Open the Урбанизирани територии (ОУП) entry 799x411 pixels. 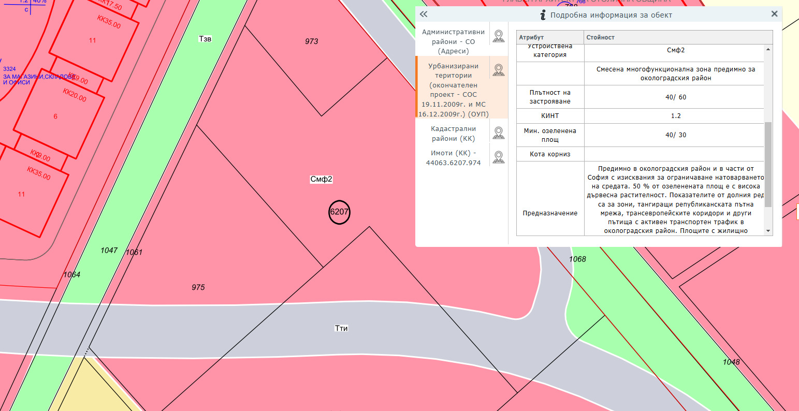coord(453,90)
